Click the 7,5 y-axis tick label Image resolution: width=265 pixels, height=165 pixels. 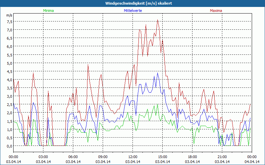(x=9, y=21)
